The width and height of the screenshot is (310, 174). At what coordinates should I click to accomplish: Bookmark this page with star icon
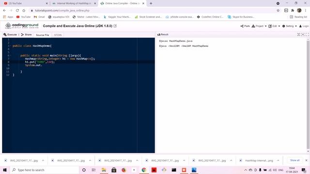click(278, 11)
